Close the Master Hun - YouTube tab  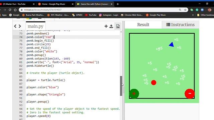[x=34, y=4]
